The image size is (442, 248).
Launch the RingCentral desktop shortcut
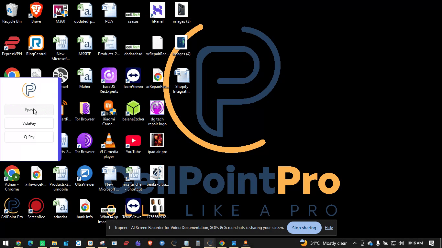36,46
